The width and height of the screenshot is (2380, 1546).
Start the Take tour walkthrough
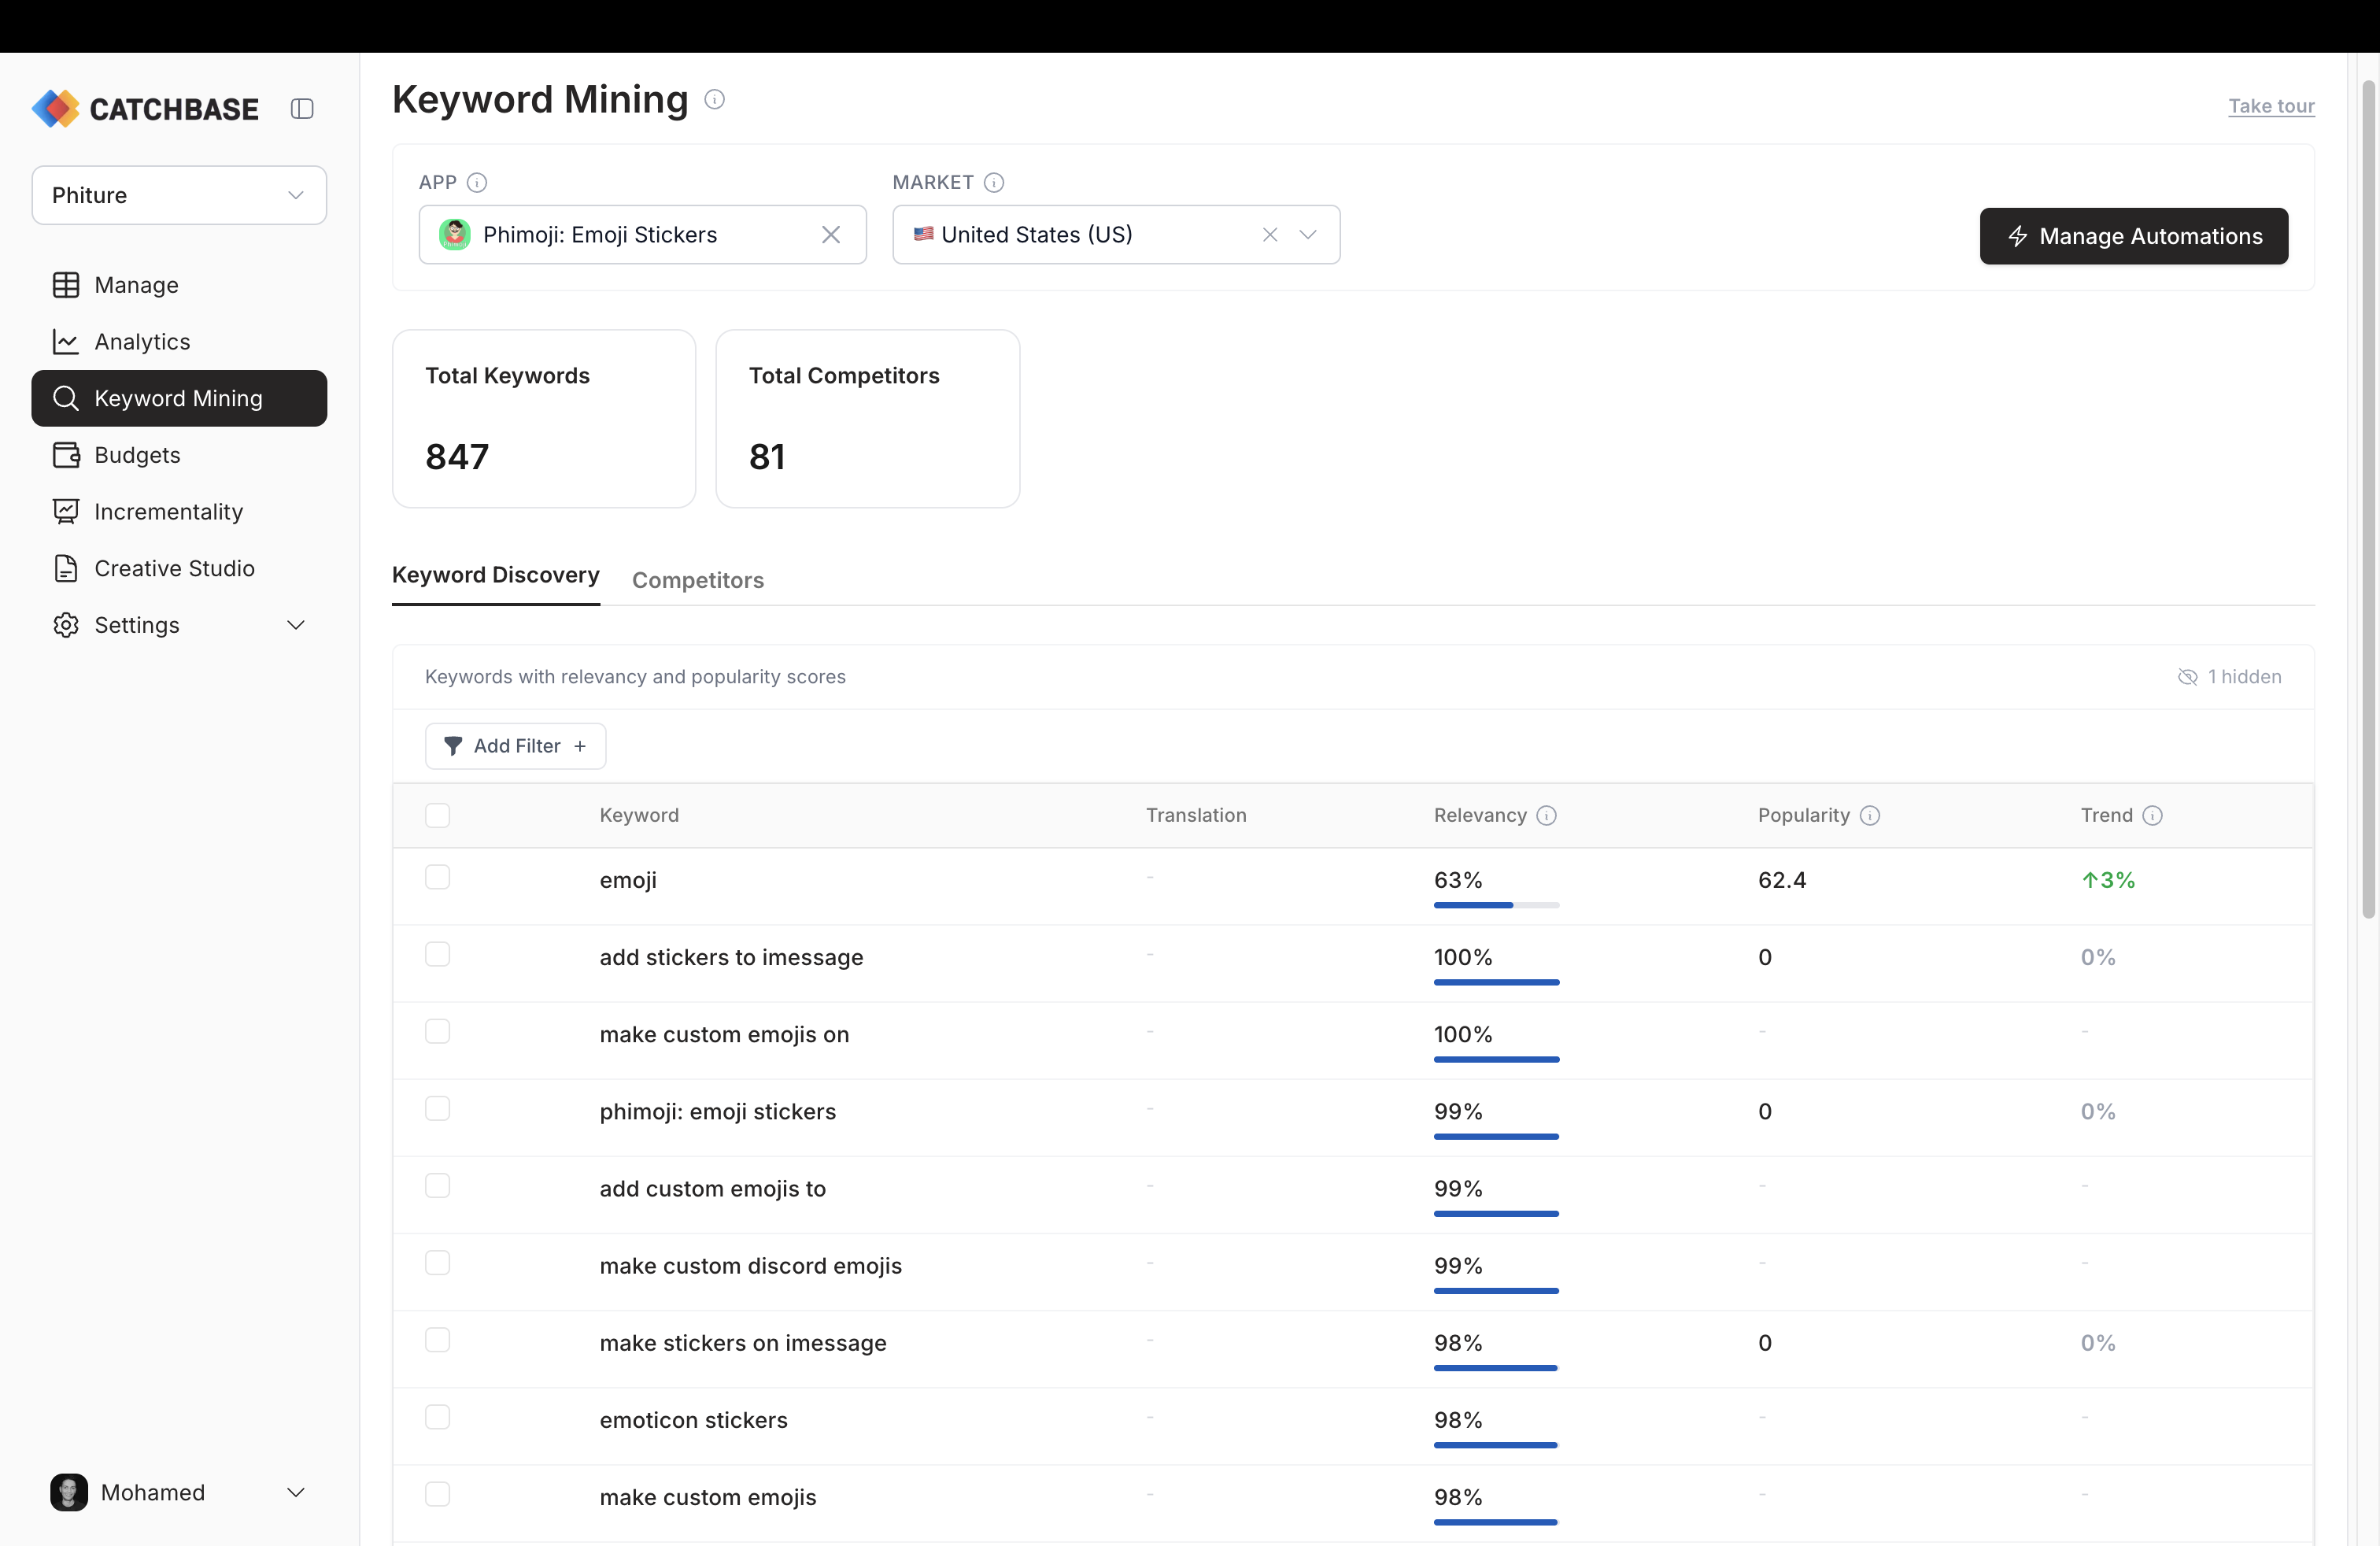click(x=2271, y=106)
